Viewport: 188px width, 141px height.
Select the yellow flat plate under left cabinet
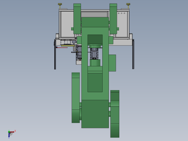(68, 46)
